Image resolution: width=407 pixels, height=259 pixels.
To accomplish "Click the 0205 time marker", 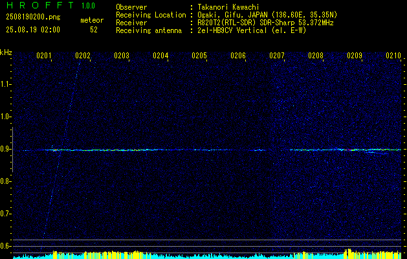I will click(199, 56).
